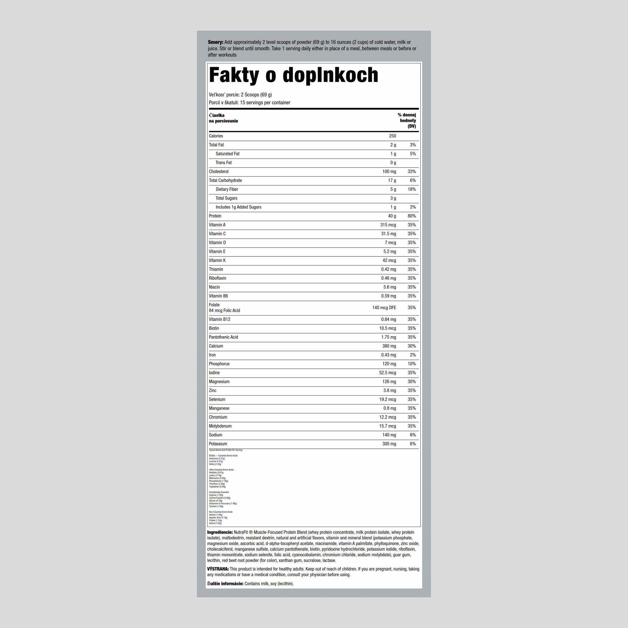Select the 'Total Fat' row label
628x628 pixels.
pyautogui.click(x=216, y=145)
